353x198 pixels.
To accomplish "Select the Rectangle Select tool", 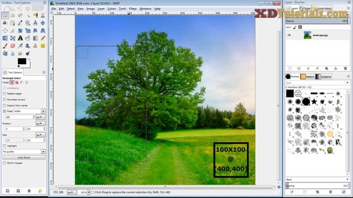I will [x=5, y=15].
